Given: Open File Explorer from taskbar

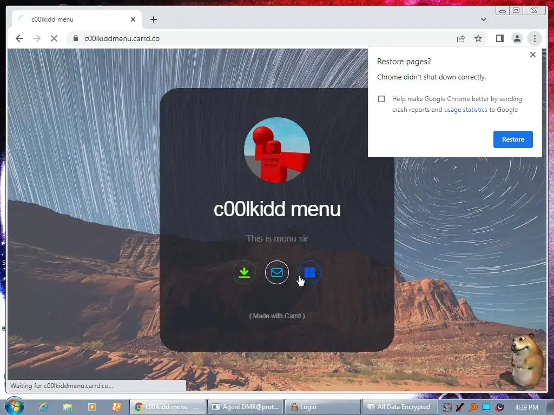Looking at the screenshot, I should click(x=68, y=407).
